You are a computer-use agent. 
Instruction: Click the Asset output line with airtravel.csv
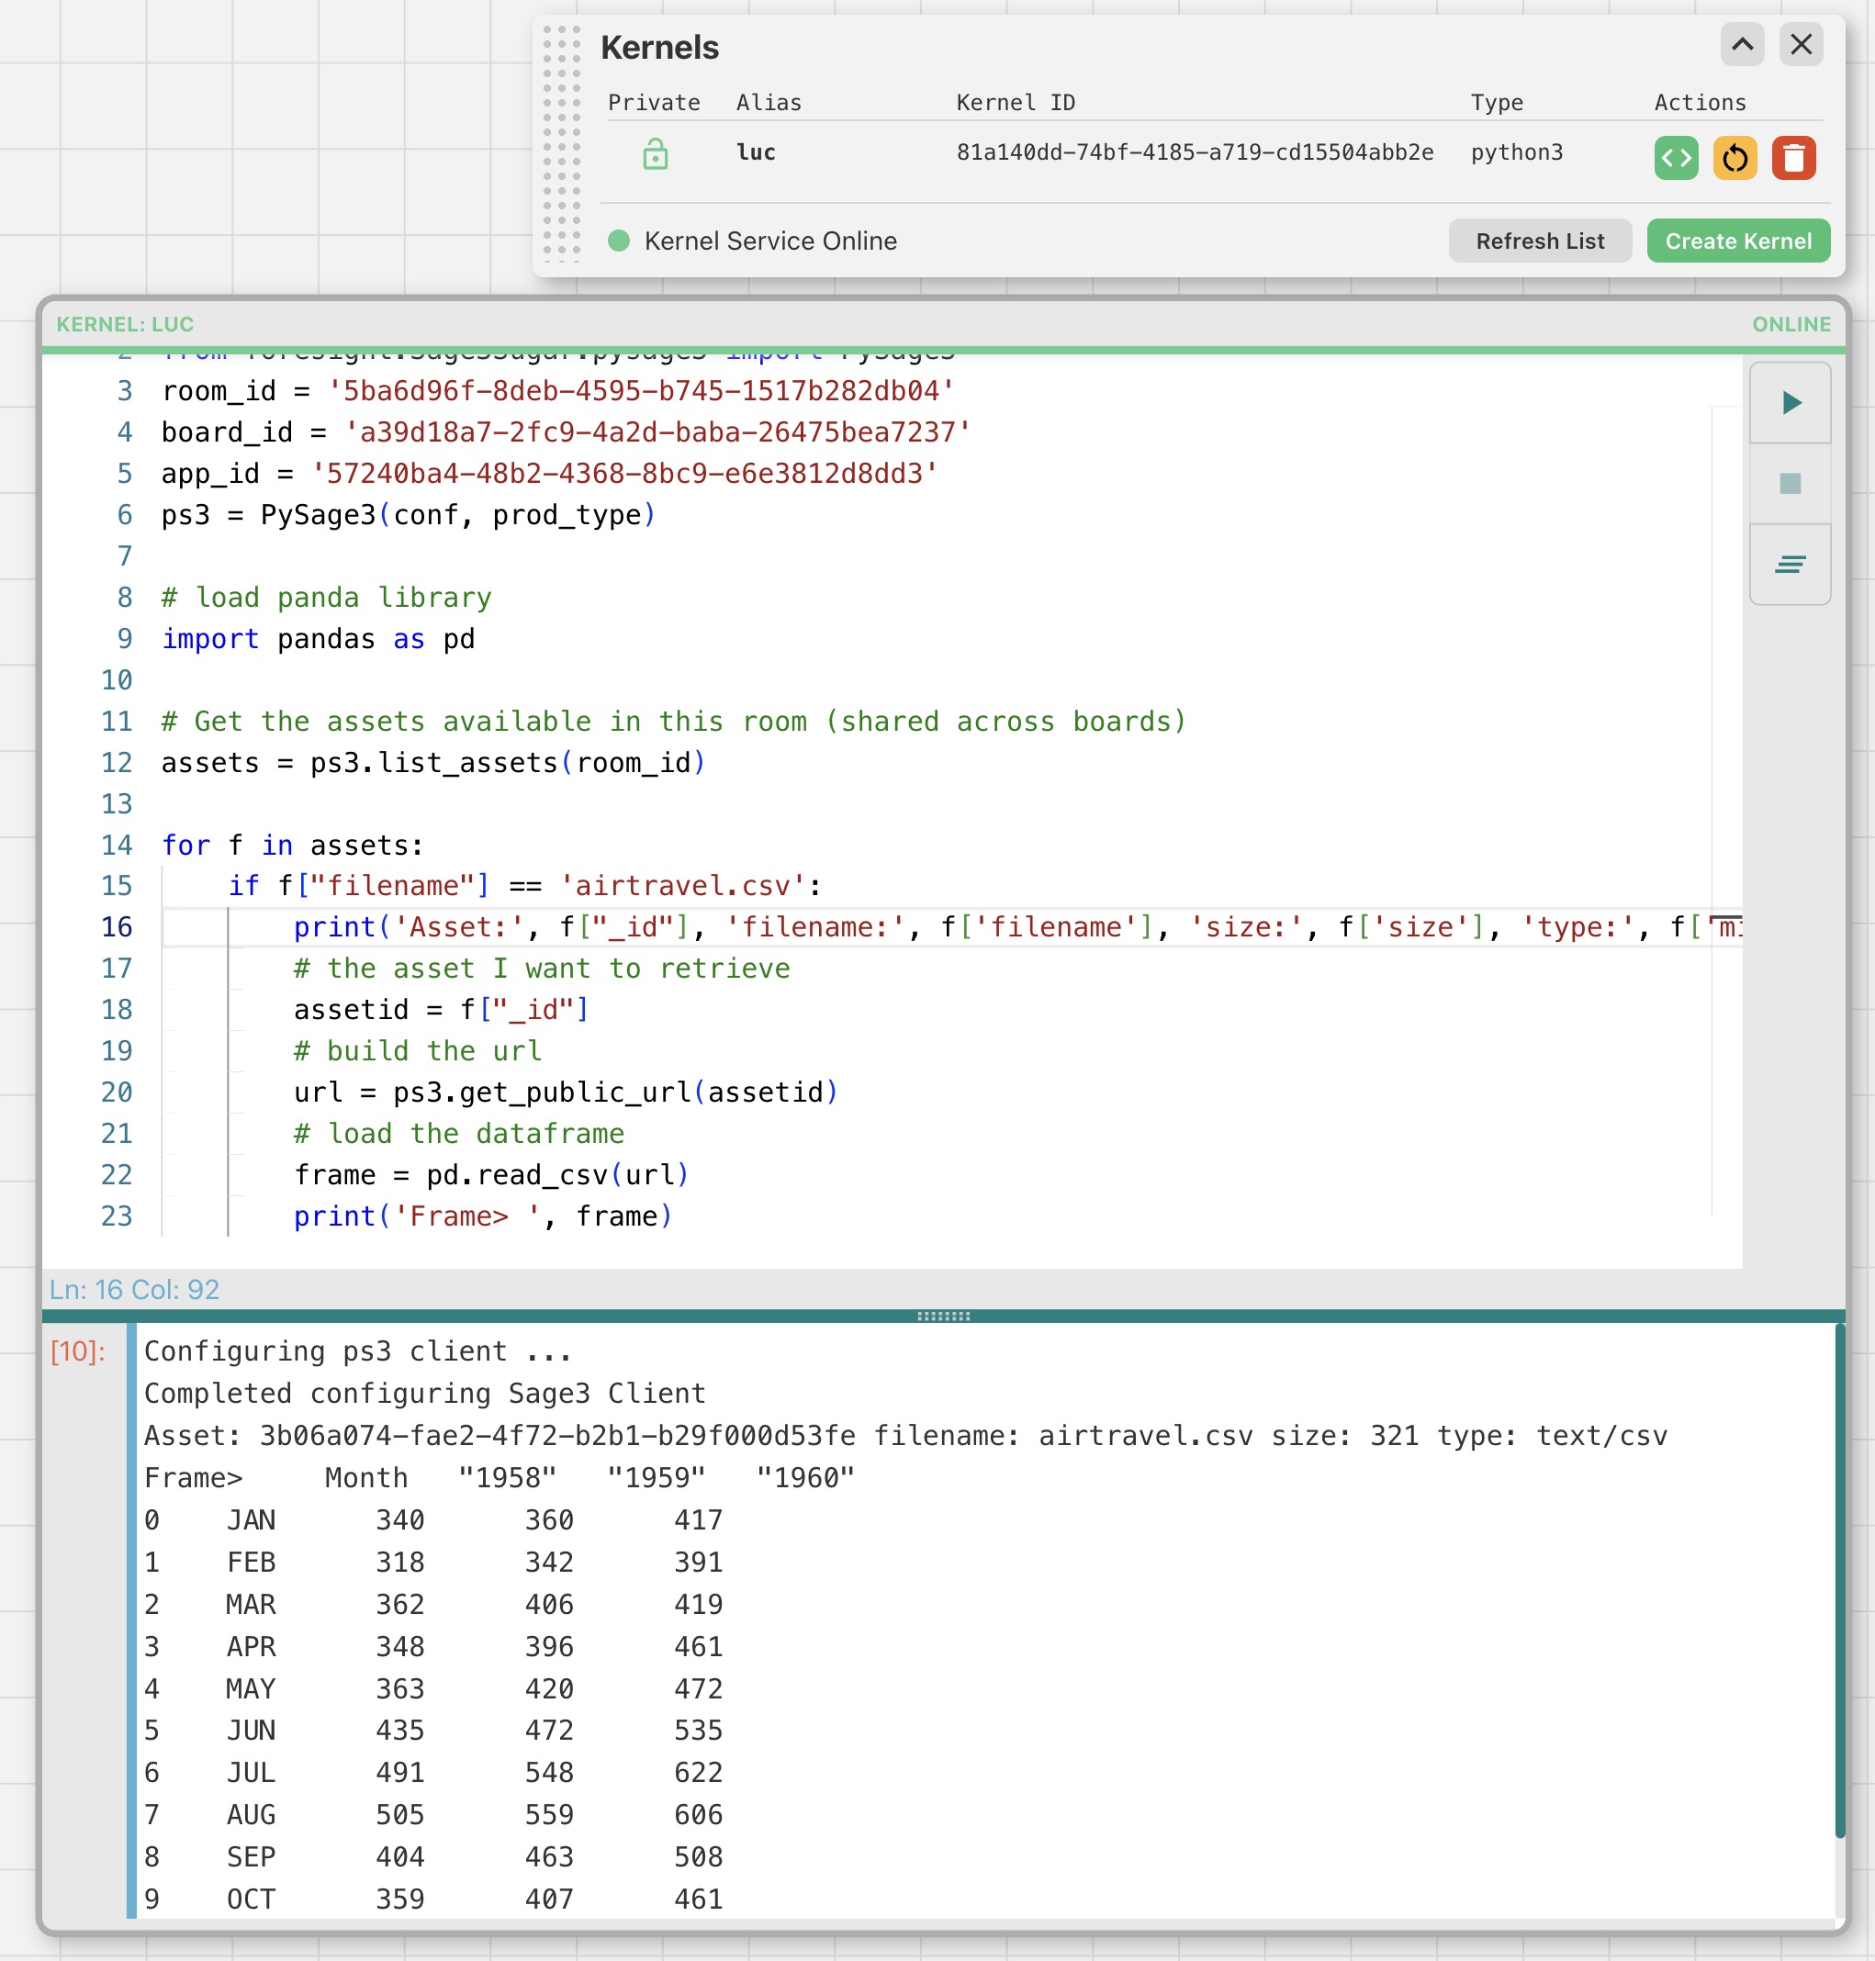904,1435
